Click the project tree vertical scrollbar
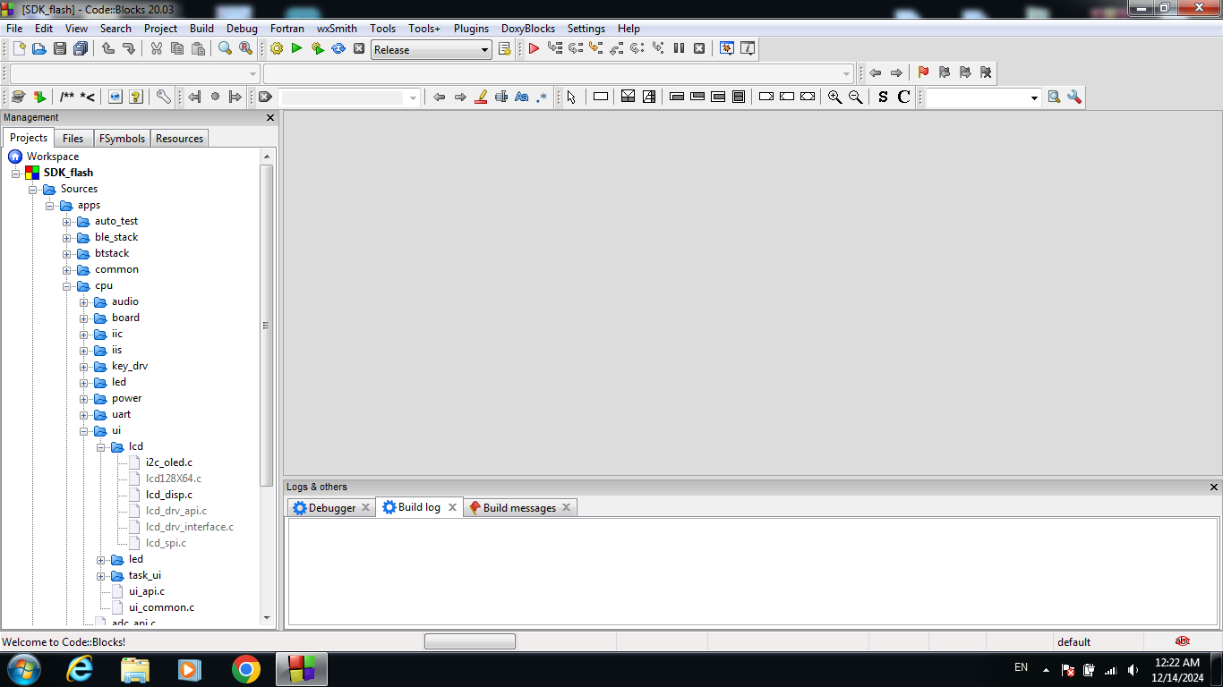The height and width of the screenshot is (687, 1223). 266,326
